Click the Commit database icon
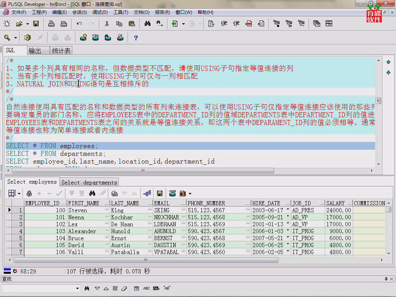The image size is (396, 297). pyautogui.click(x=55, y=38)
